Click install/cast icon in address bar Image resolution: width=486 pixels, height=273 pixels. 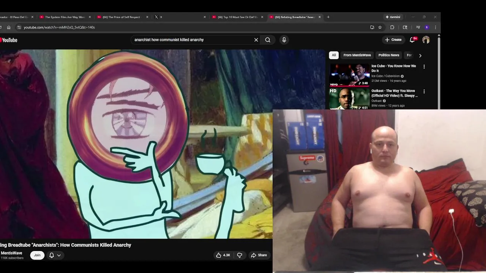point(372,27)
